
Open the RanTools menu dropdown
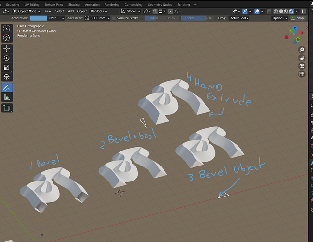[99, 11]
